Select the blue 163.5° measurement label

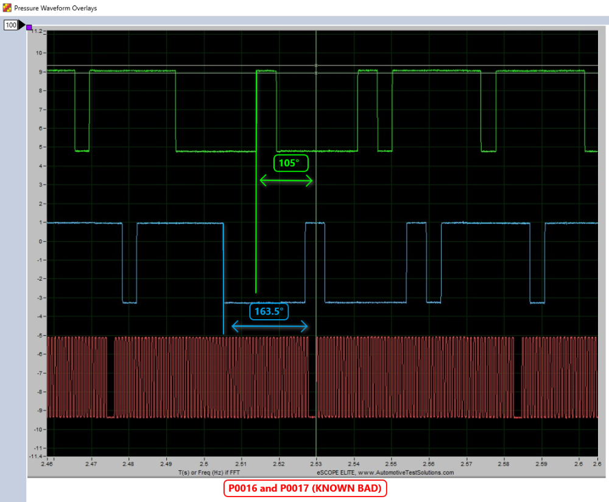tap(269, 311)
